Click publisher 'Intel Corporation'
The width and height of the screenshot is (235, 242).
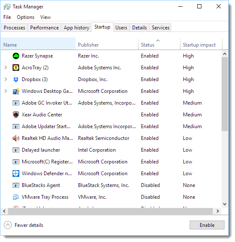[x=97, y=150]
